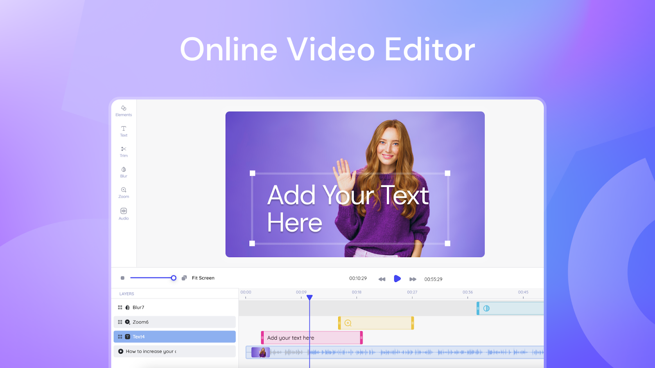Adjust the timeline zoom slider handle
655x368 pixels.
click(173, 278)
